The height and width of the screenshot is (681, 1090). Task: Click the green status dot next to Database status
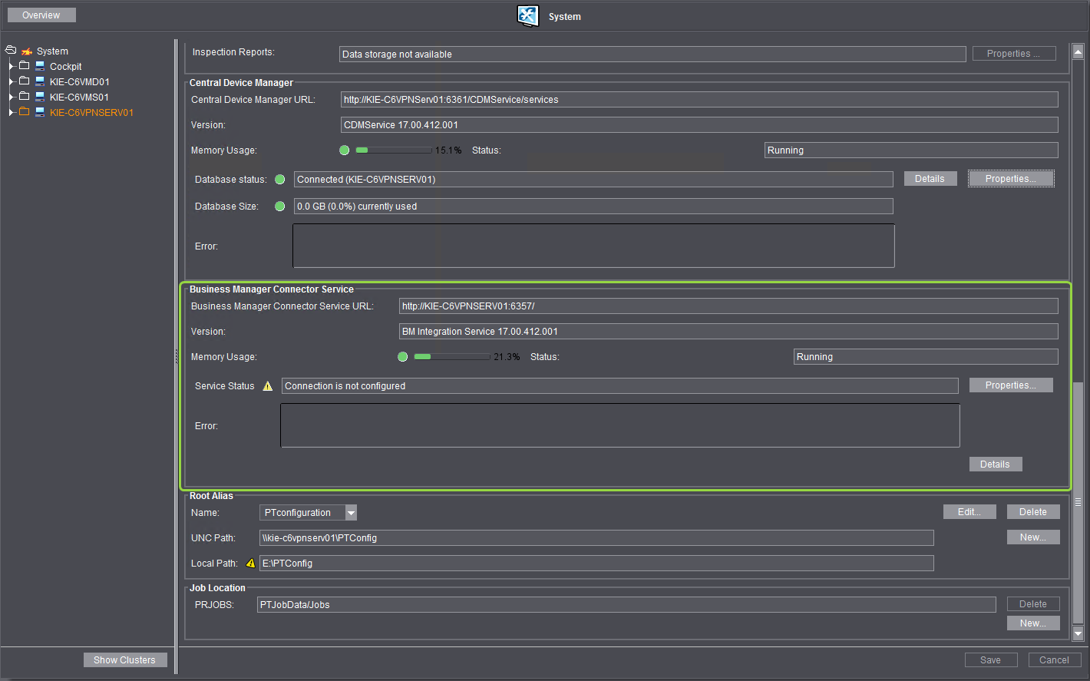pyautogui.click(x=279, y=179)
